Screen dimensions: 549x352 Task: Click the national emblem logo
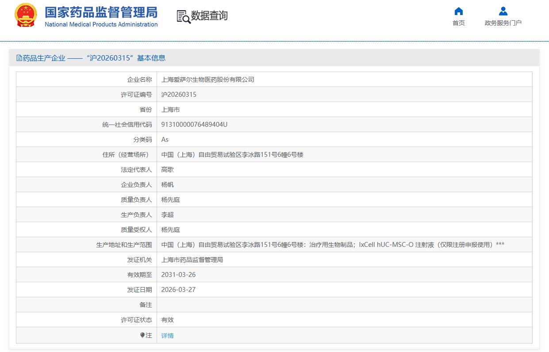26,15
